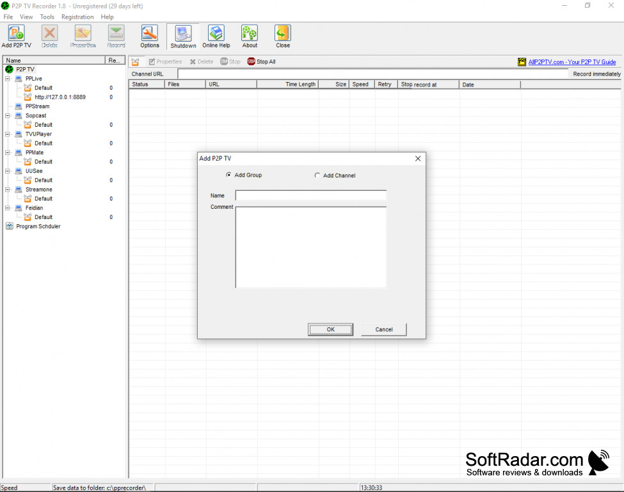Image resolution: width=624 pixels, height=492 pixels.
Task: Open the About toolbar icon
Action: pyautogui.click(x=250, y=37)
